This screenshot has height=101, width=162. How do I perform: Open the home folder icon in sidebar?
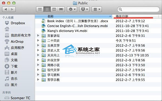click(x=7, y=29)
